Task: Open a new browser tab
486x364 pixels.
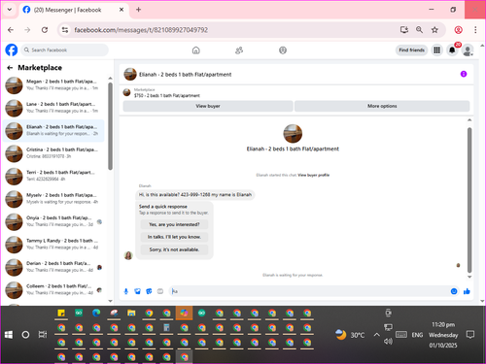Action: [x=138, y=10]
